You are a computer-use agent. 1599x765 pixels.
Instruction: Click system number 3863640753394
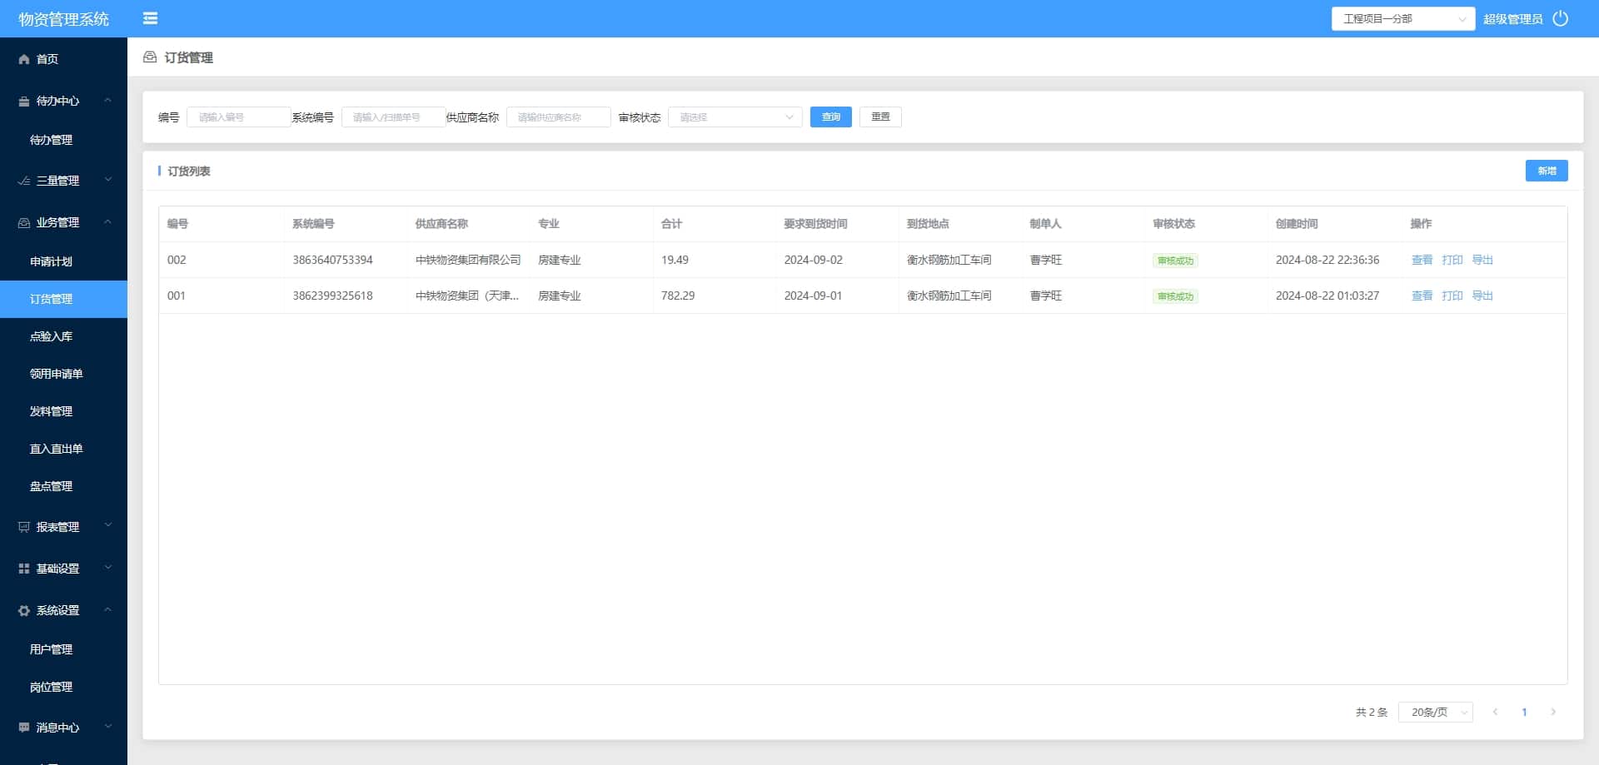coord(332,260)
